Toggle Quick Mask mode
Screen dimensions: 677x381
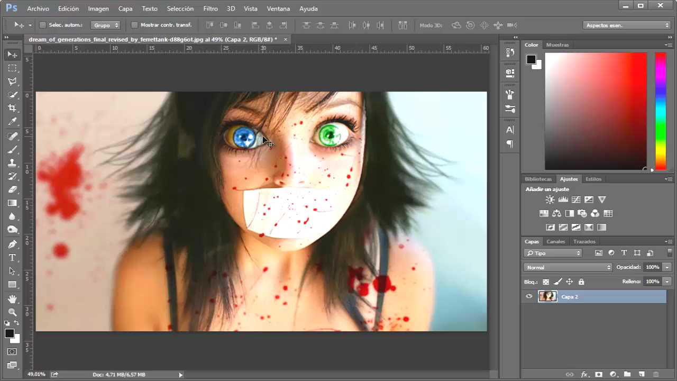coord(12,351)
